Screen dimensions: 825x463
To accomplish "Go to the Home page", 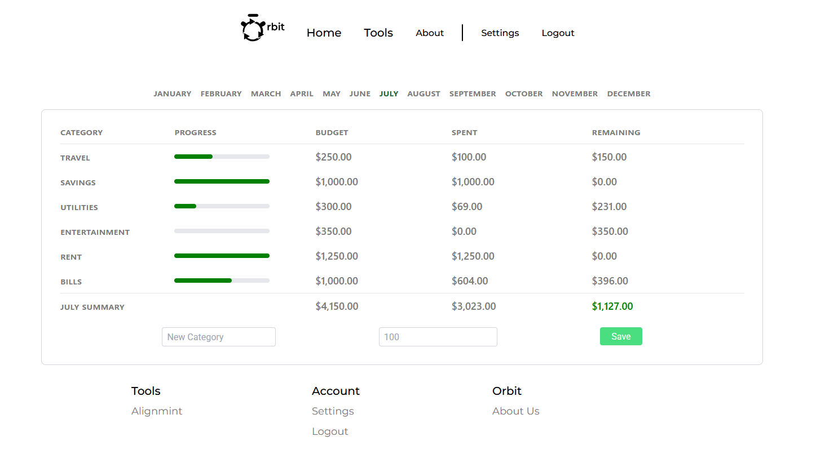I will click(x=324, y=33).
